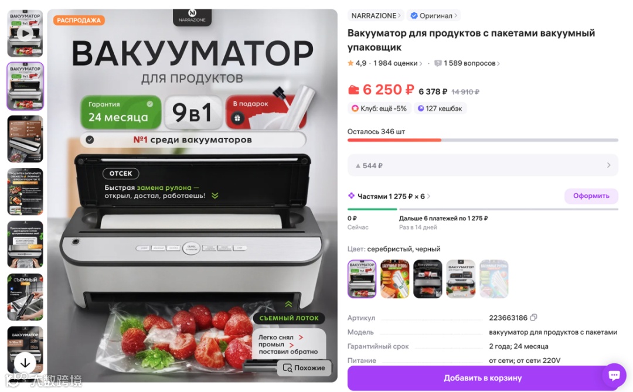Copy the article number 223663186
The height and width of the screenshot is (392, 633).
click(533, 318)
